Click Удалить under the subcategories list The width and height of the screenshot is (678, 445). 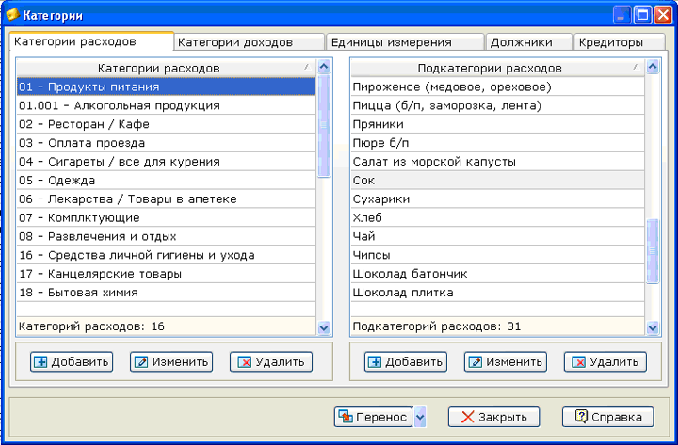point(605,361)
